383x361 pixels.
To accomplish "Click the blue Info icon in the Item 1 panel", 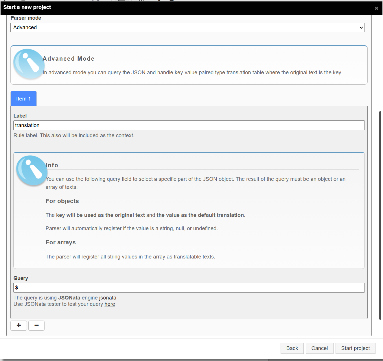I will [31, 170].
